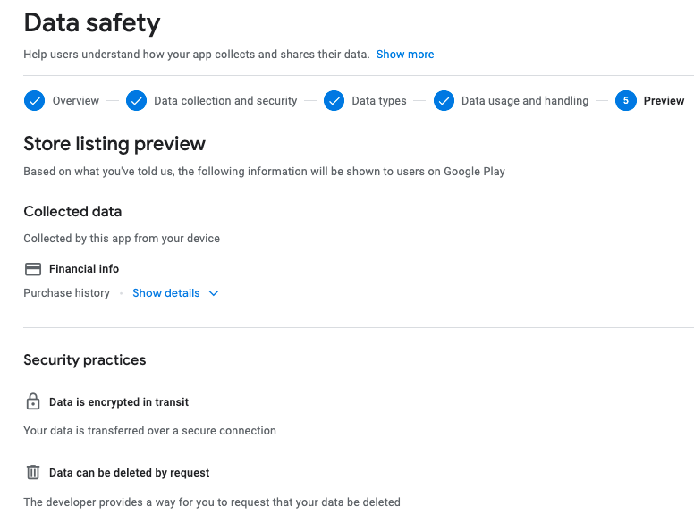694x523 pixels.
Task: Click the encrypted in transit lock icon
Action: [x=33, y=401]
